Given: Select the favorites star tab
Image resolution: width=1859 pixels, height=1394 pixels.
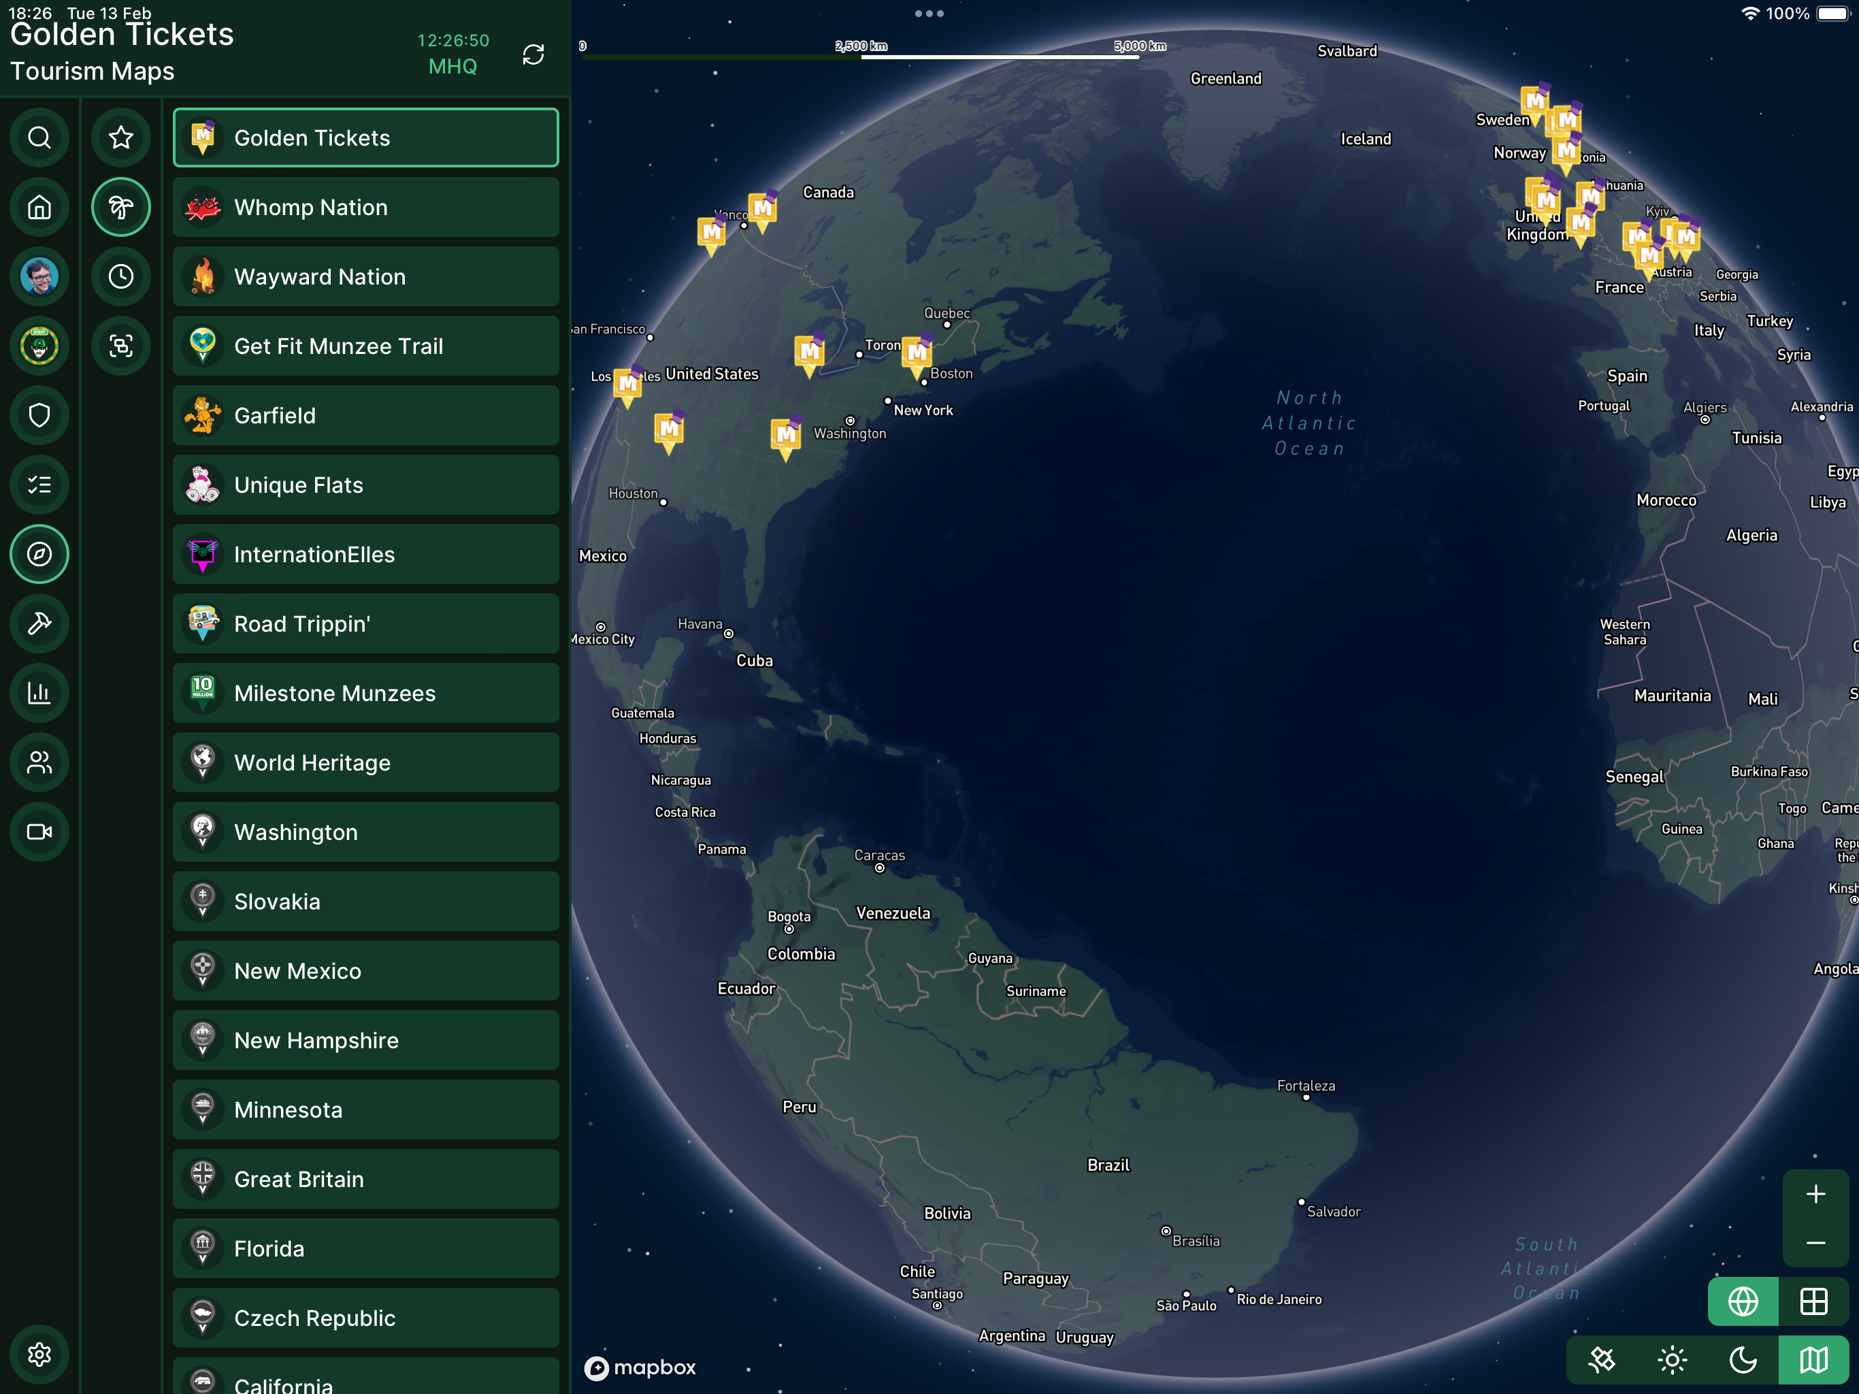Looking at the screenshot, I should (x=121, y=137).
